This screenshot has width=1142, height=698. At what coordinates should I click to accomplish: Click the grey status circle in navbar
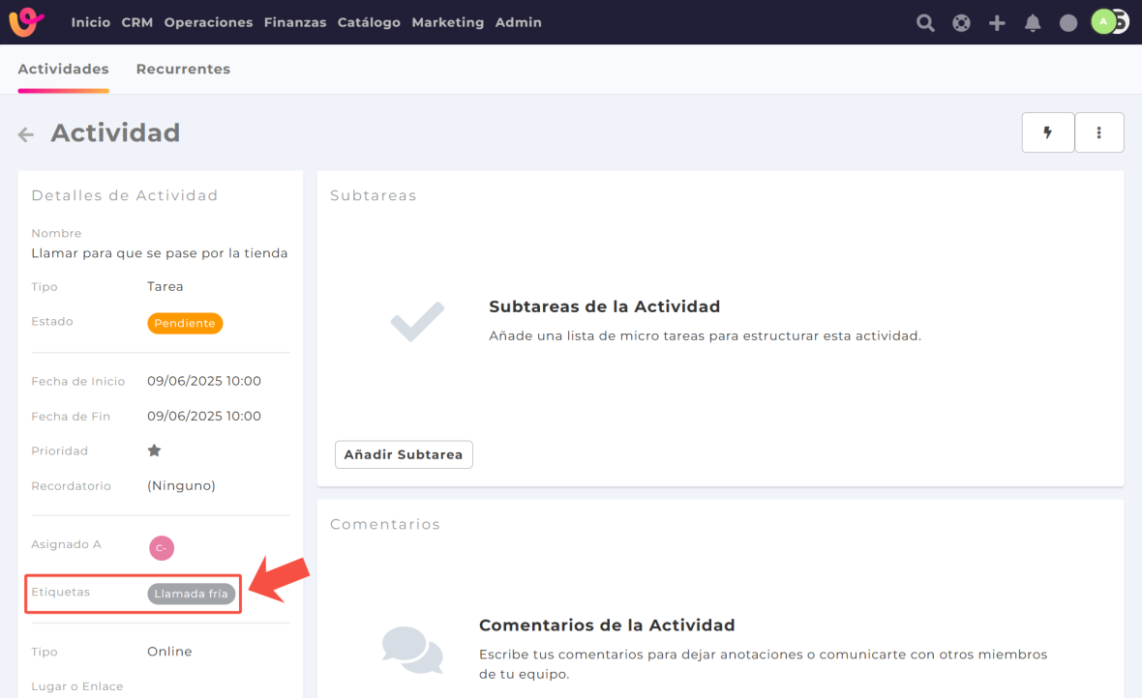(x=1068, y=23)
